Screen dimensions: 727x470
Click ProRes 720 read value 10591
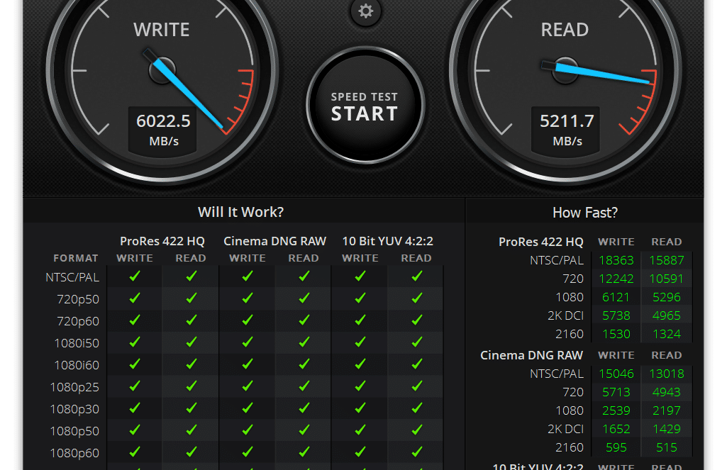click(x=666, y=279)
